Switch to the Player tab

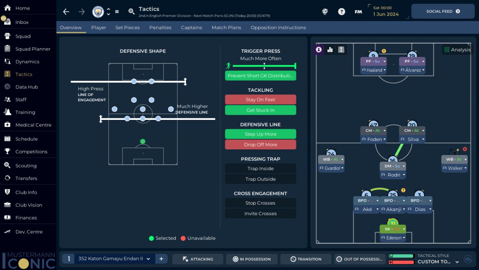[x=99, y=27]
